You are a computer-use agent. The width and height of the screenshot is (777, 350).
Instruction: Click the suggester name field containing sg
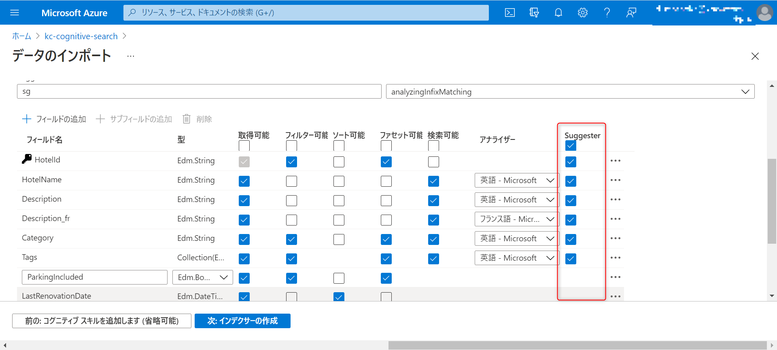coord(199,91)
